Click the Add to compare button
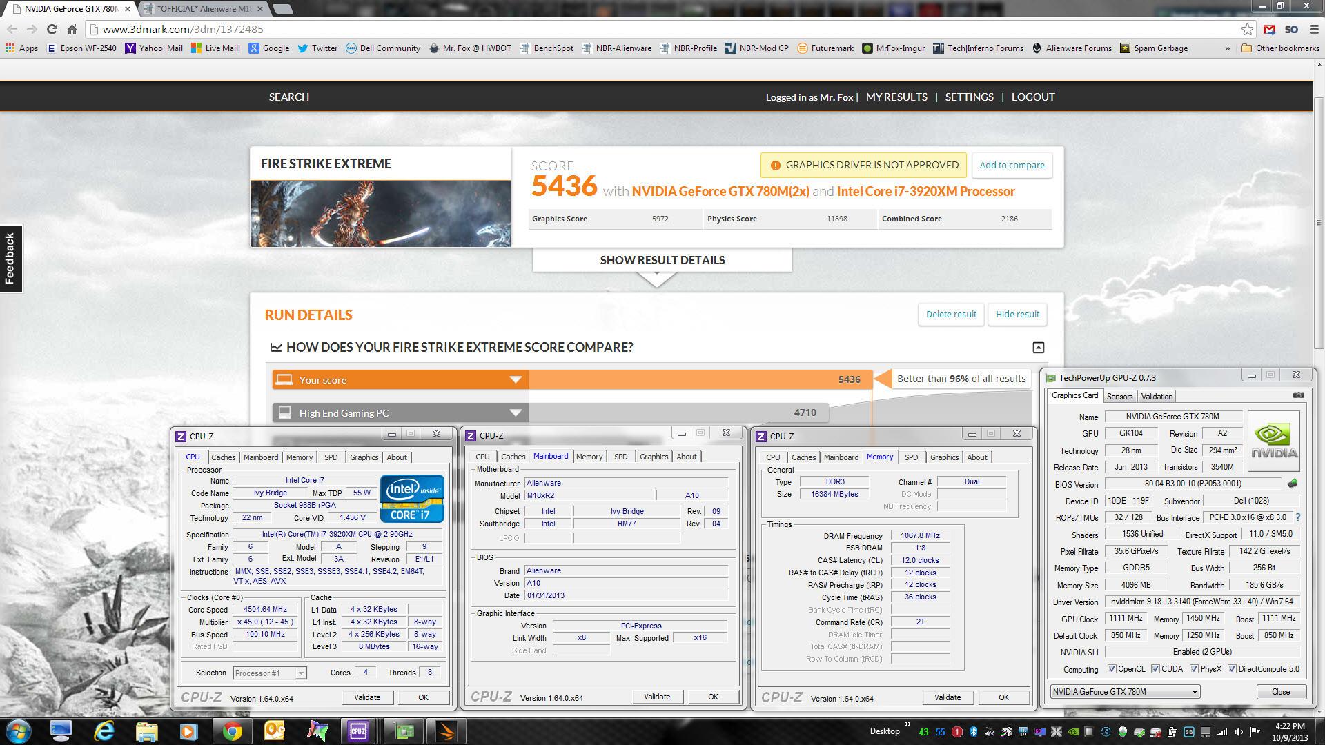 (1012, 165)
